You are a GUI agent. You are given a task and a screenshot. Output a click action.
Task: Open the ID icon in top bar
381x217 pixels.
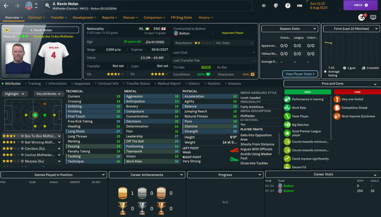[264, 6]
